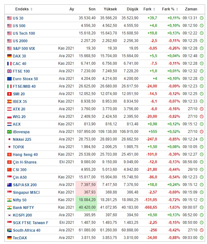Viewport: 207px width, 244px height.
Task: Click the Japanese flag beside Nikkei 225
Action: click(9, 140)
